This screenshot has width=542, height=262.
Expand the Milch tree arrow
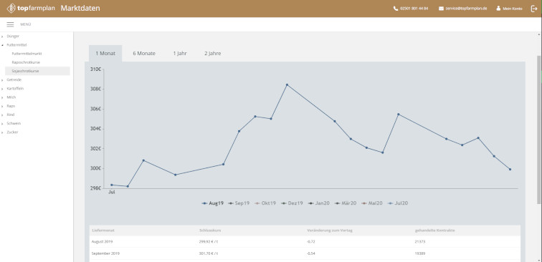coord(2,97)
